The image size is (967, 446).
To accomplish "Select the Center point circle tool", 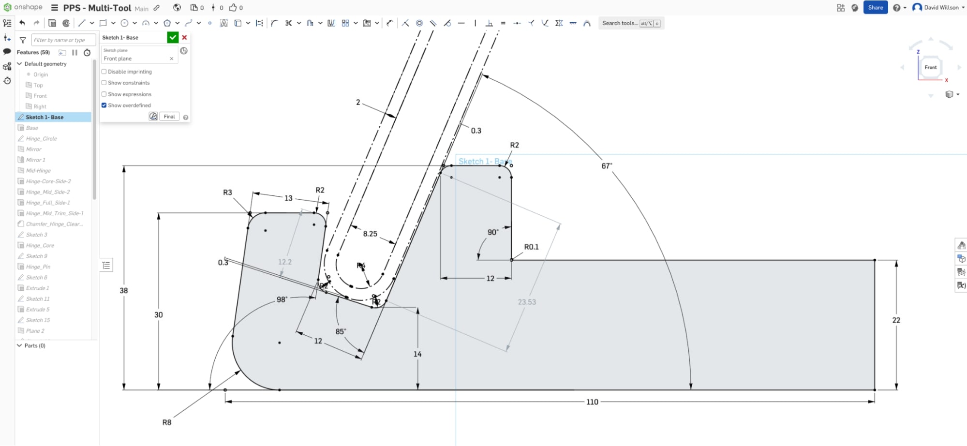I will pos(124,23).
